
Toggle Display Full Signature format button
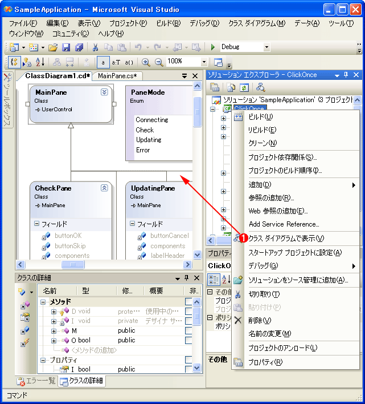(x=129, y=62)
